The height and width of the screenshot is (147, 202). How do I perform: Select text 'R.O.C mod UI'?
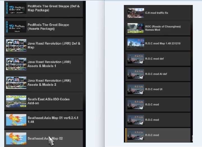click(154, 89)
